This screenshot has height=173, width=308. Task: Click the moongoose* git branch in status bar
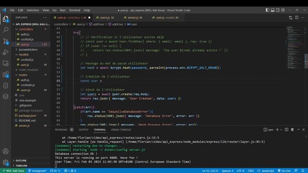click(38, 171)
